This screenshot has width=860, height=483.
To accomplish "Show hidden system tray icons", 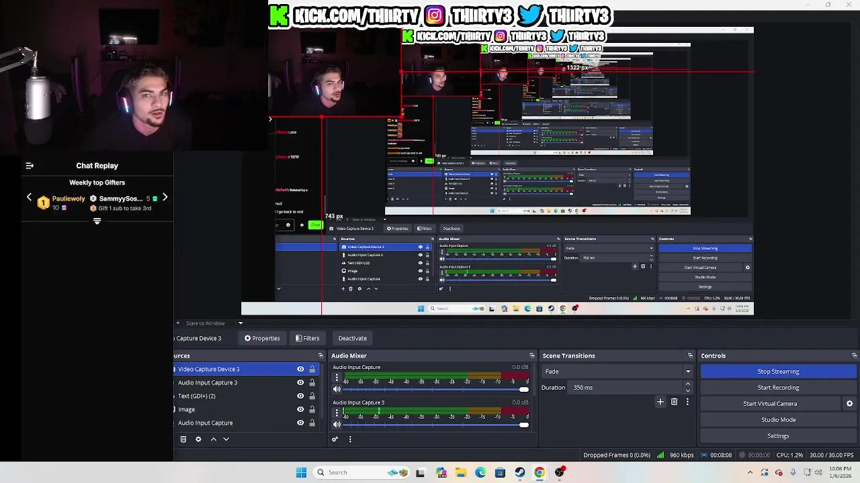I will pyautogui.click(x=750, y=472).
